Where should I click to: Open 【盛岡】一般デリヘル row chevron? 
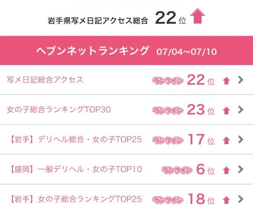pos(240,169)
